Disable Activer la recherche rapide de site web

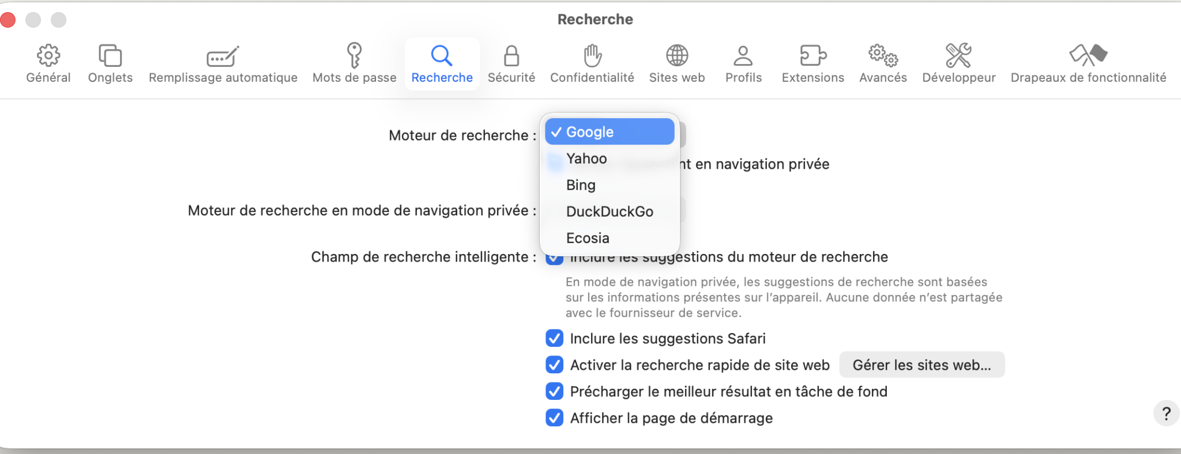(x=555, y=365)
